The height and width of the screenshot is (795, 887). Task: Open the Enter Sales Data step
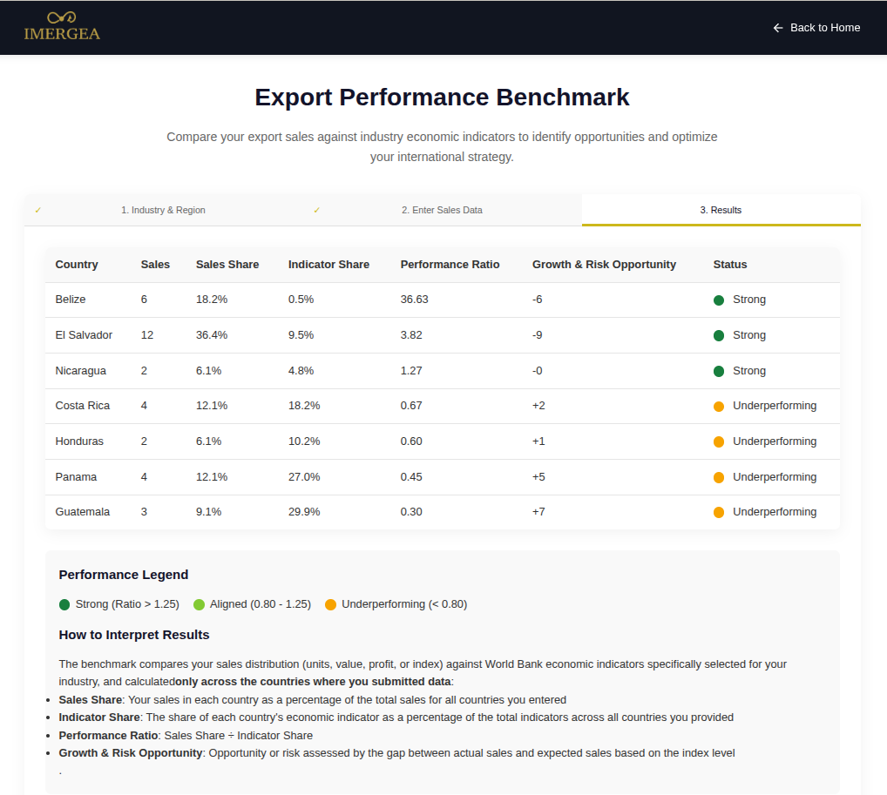pyautogui.click(x=442, y=210)
